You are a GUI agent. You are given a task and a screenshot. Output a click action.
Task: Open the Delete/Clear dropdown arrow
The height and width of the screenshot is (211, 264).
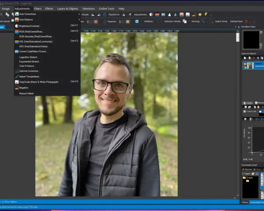click(250, 22)
